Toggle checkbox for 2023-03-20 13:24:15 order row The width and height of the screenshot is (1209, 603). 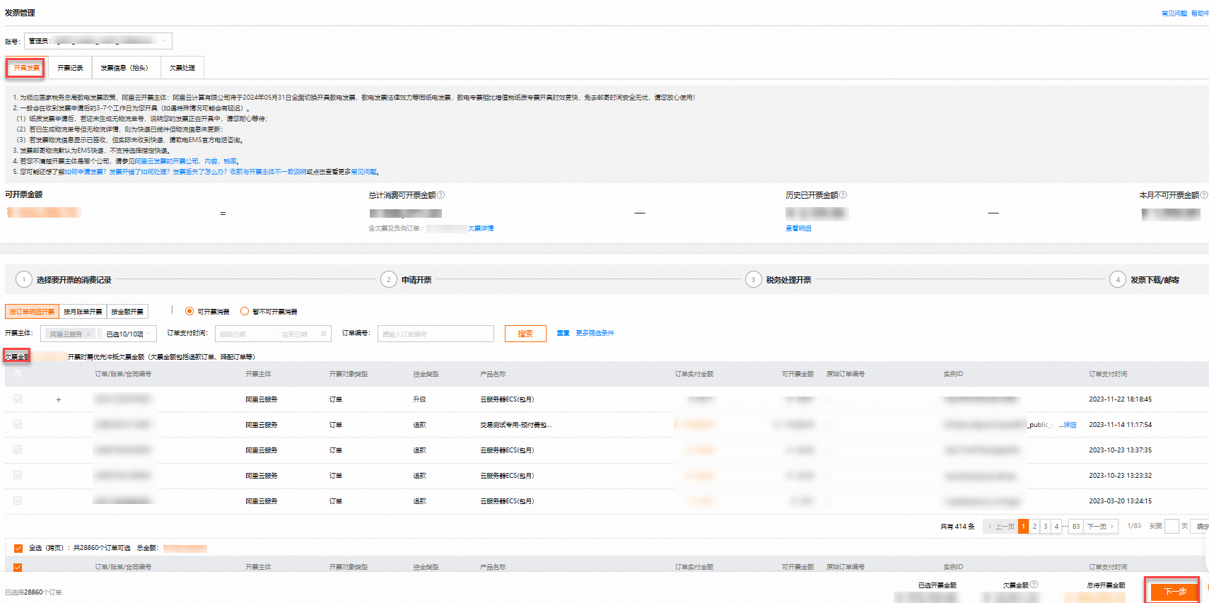[18, 500]
